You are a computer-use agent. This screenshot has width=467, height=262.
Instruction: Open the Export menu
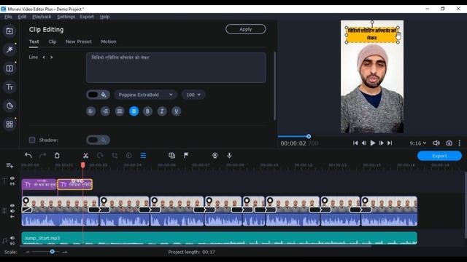(x=87, y=17)
